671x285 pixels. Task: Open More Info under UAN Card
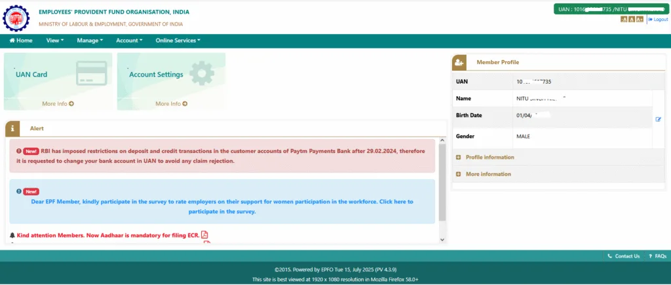point(58,104)
